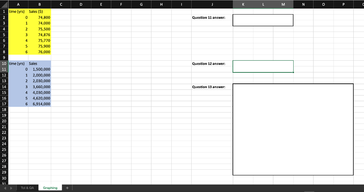
Task: Click cell with value 2,030,000
Action: (40, 81)
